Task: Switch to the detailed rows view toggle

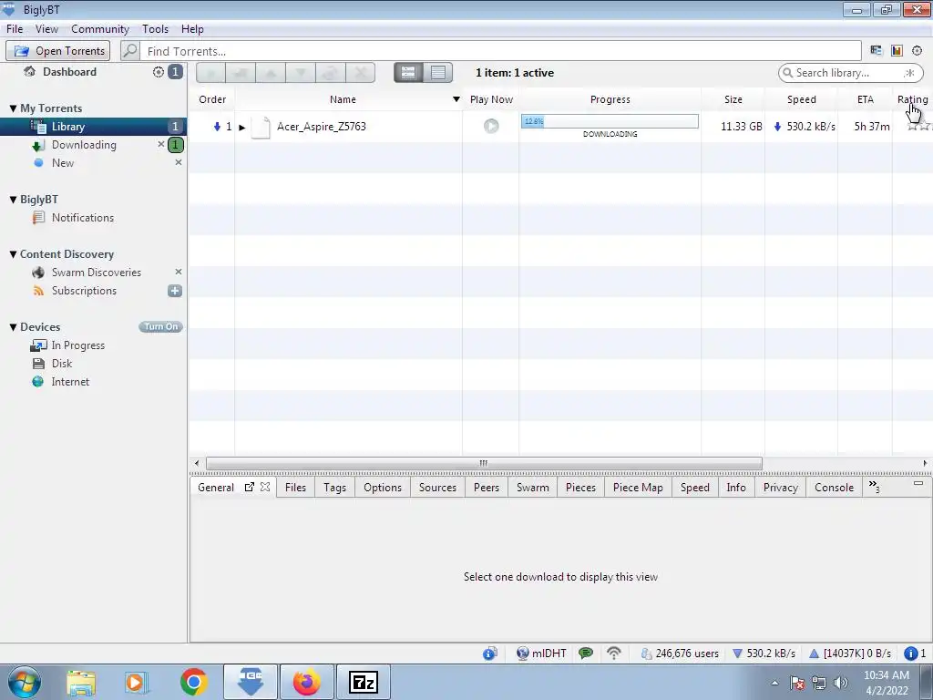Action: (408, 73)
